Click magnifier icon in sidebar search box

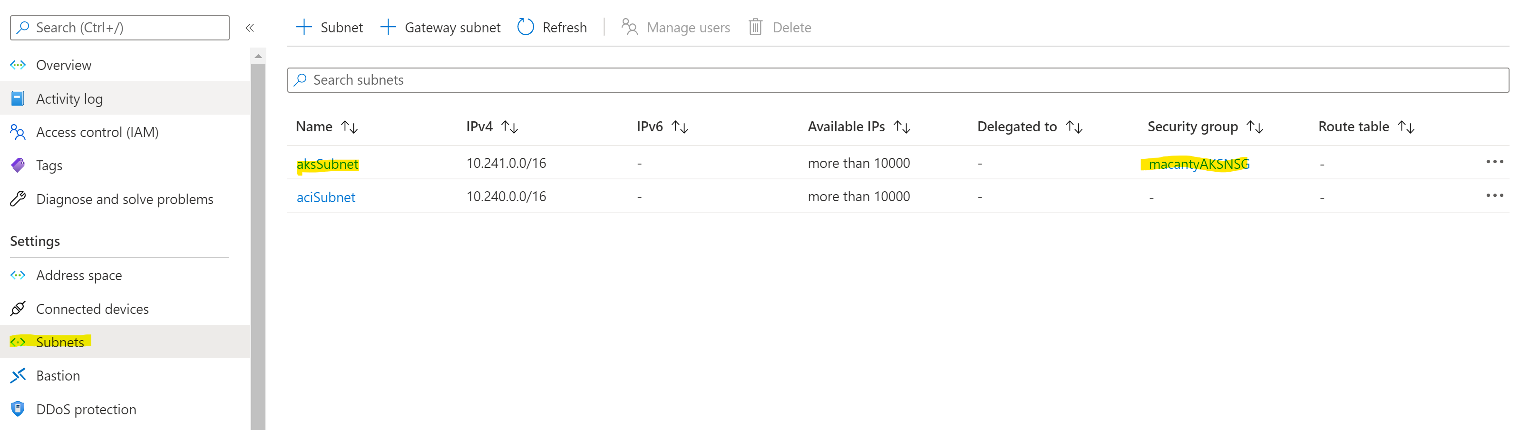coord(23,28)
